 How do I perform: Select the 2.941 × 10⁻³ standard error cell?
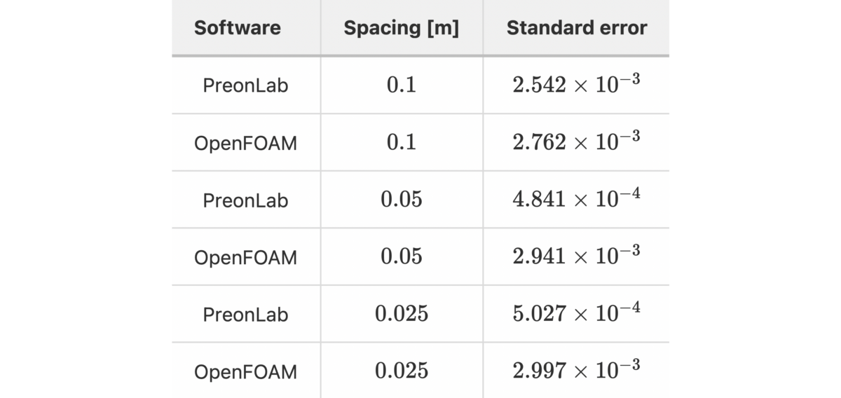pos(576,256)
